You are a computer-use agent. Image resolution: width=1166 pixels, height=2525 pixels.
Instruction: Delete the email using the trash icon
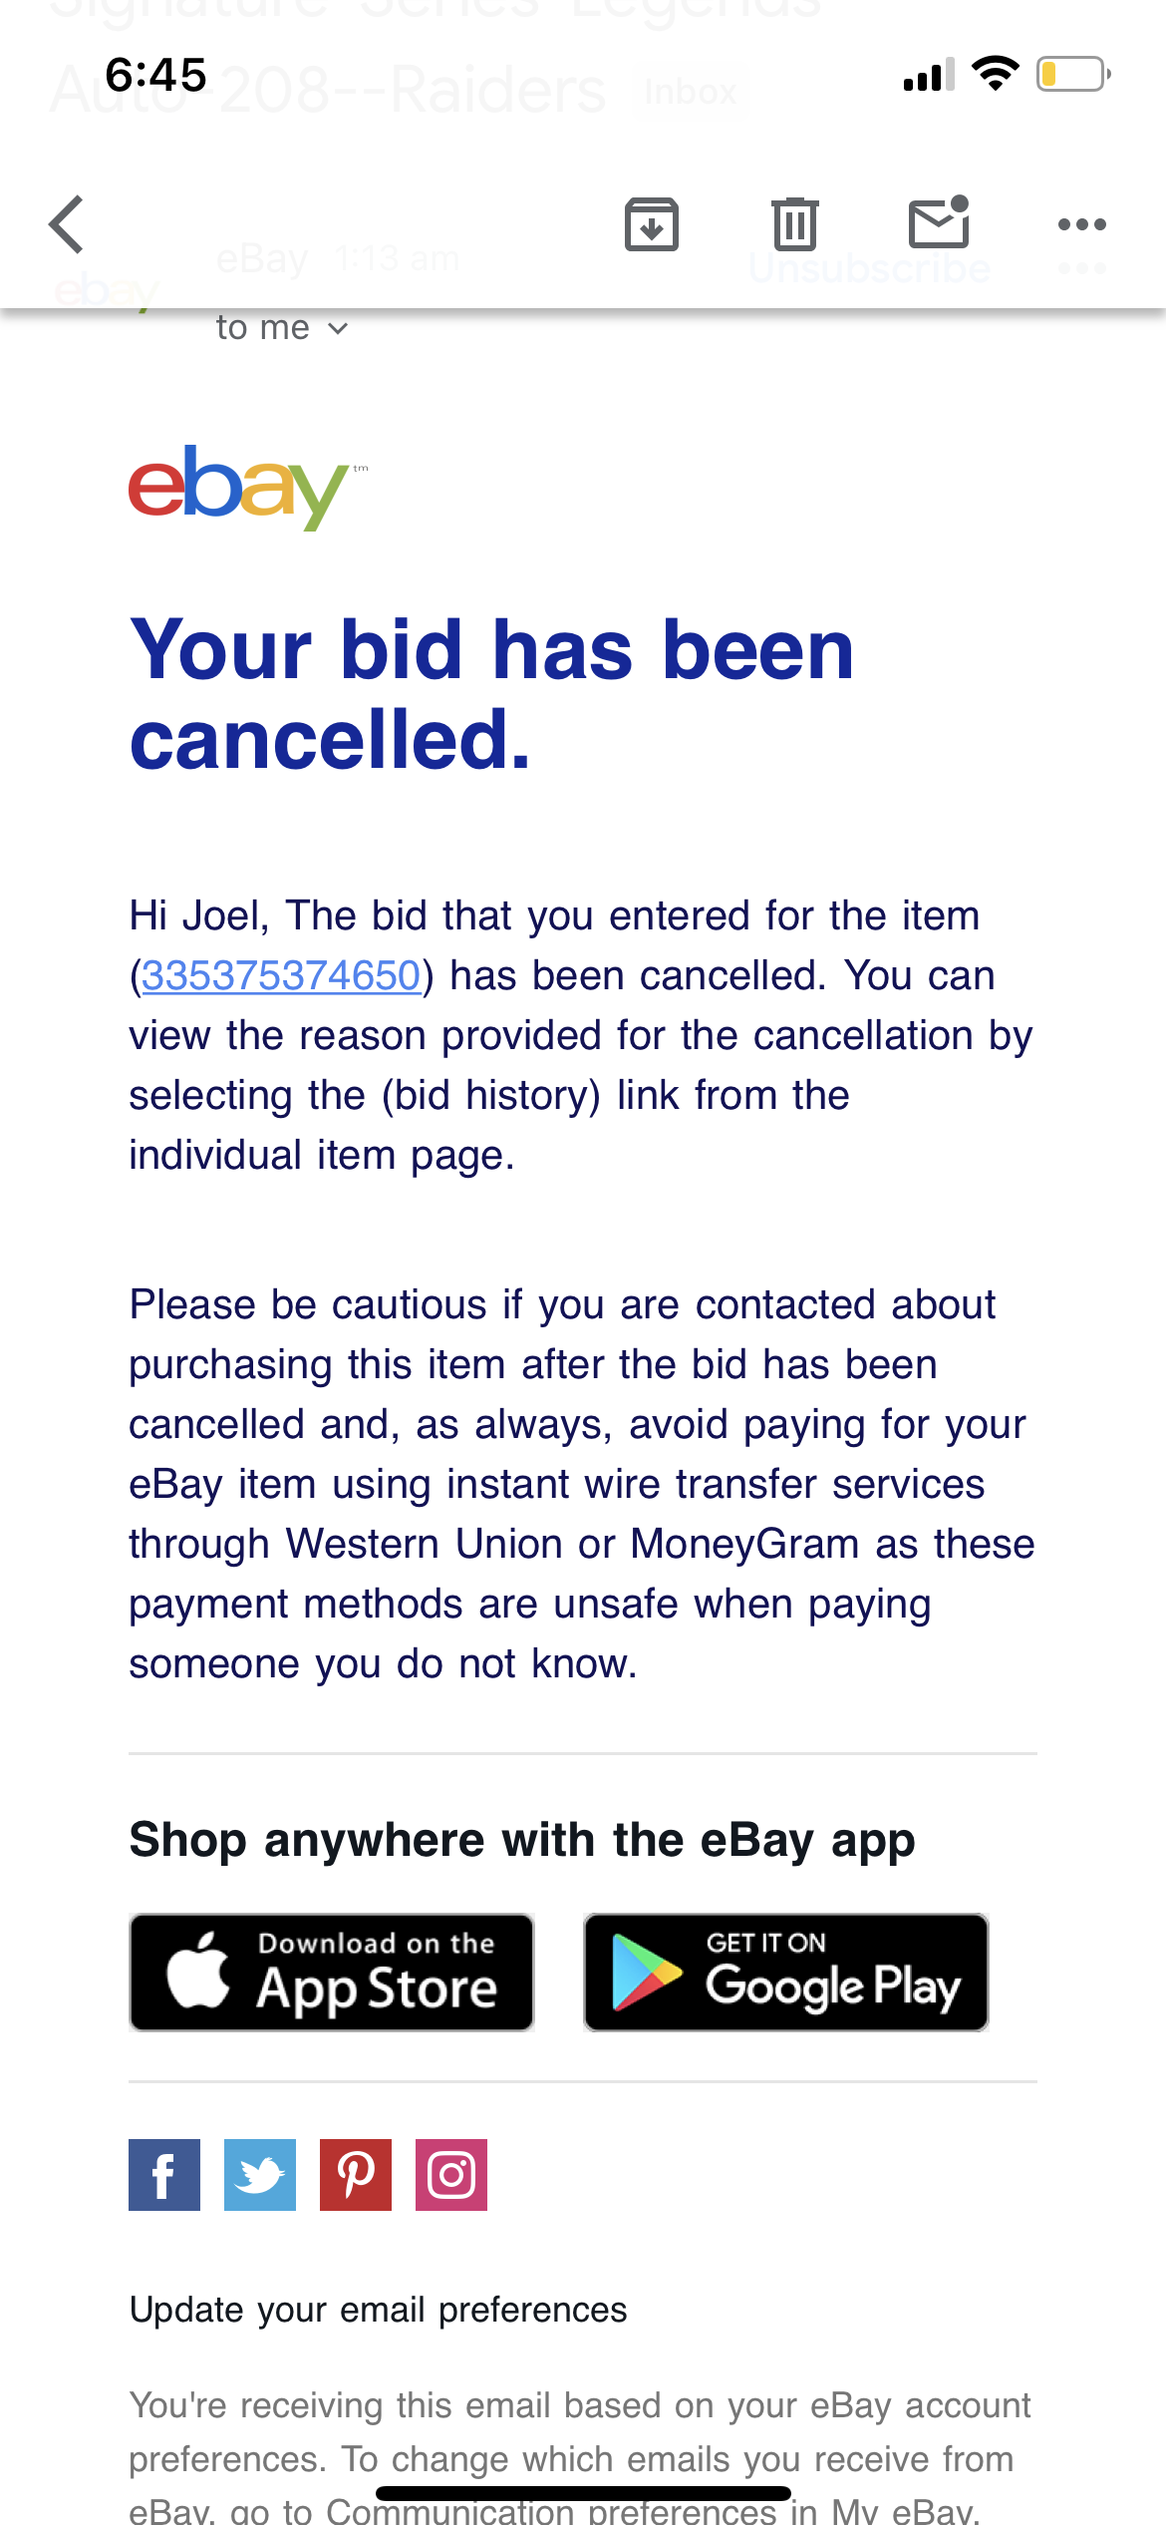tap(795, 224)
